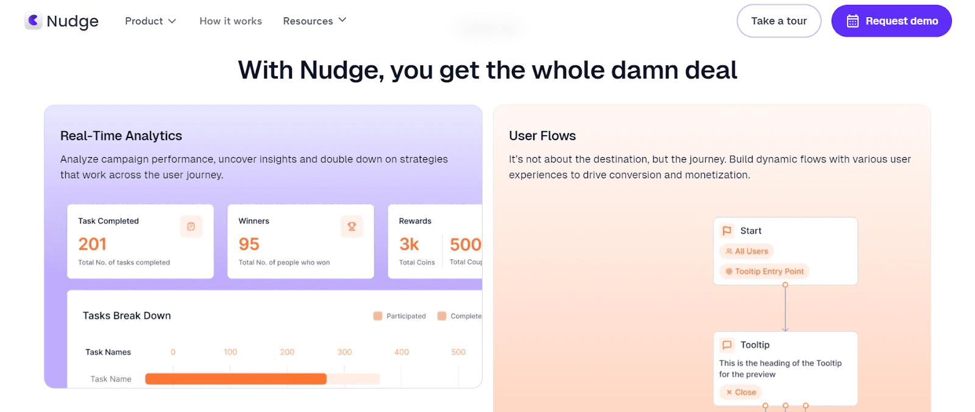
Task: Click the Tooltip node chat icon
Action: pyautogui.click(x=727, y=345)
